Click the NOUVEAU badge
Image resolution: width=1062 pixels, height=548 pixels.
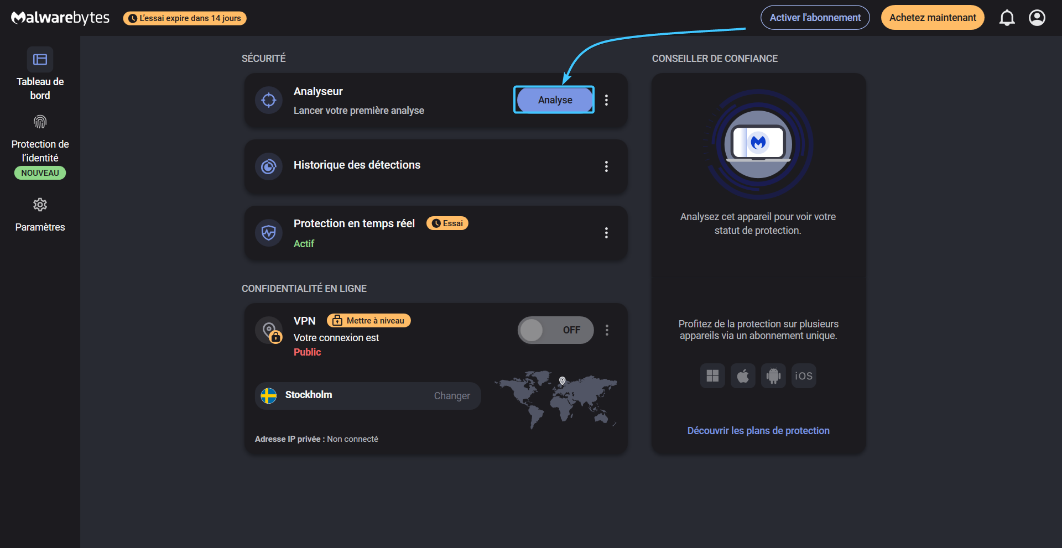40,173
